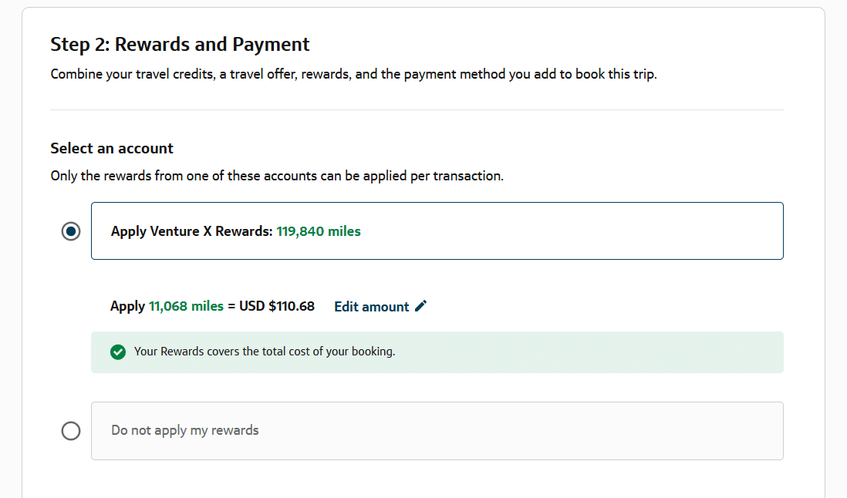Click the equals sign between miles and USD
Viewport: 847px width, 498px height.
click(x=231, y=306)
